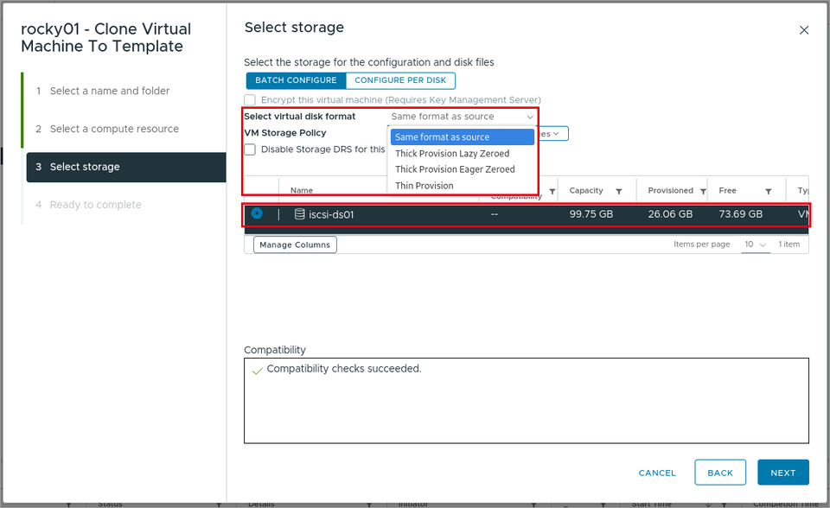This screenshot has height=508, width=830.
Task: Open the Items per page dropdown
Action: (756, 244)
